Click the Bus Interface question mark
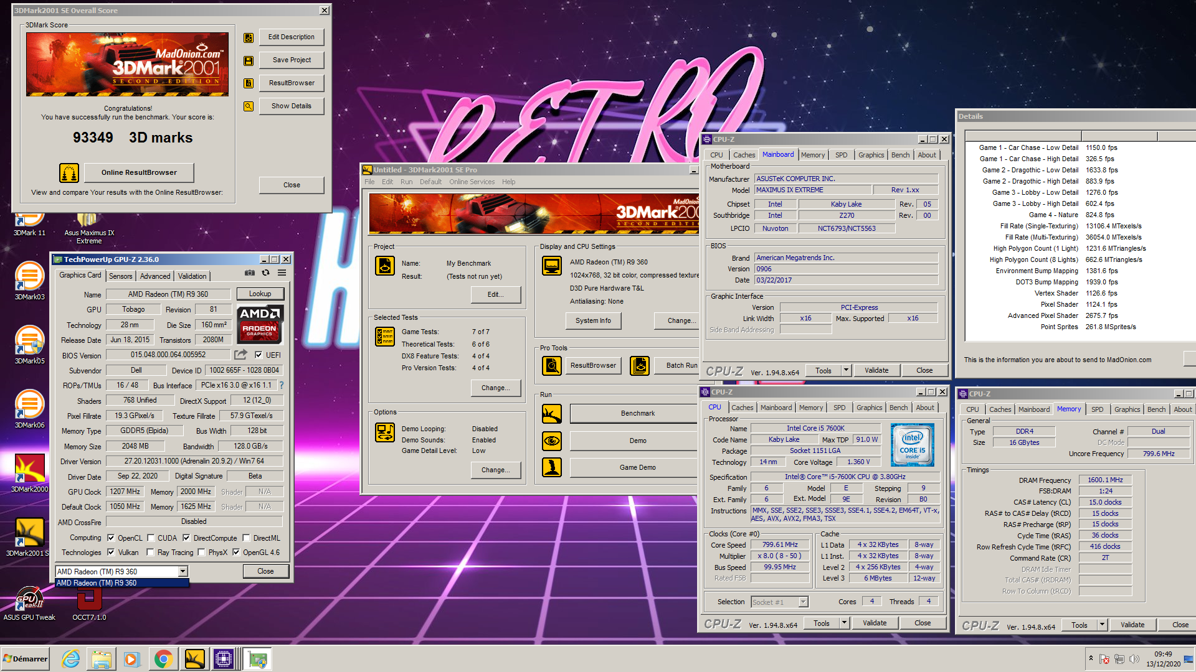Image resolution: width=1196 pixels, height=672 pixels. 282,385
